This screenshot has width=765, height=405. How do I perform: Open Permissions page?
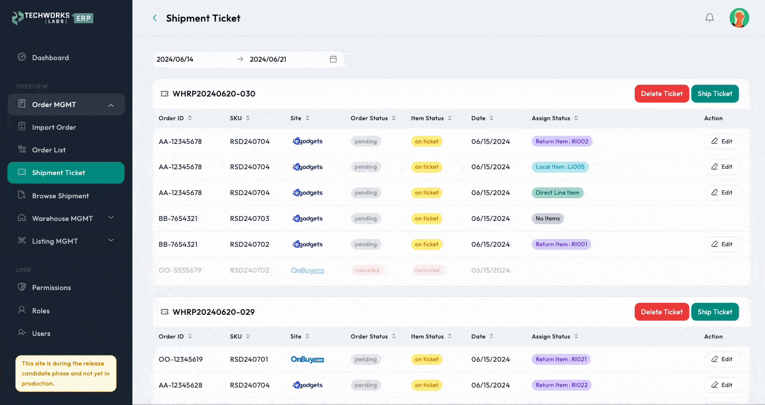pos(66,287)
